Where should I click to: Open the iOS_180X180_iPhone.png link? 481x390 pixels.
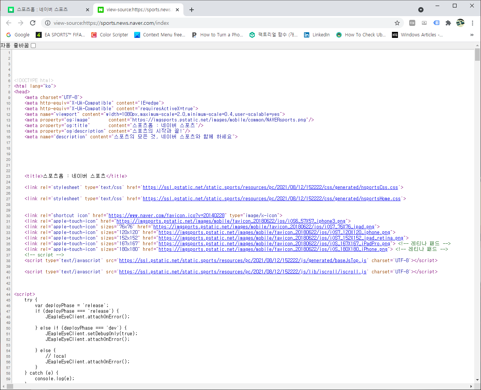point(273,249)
